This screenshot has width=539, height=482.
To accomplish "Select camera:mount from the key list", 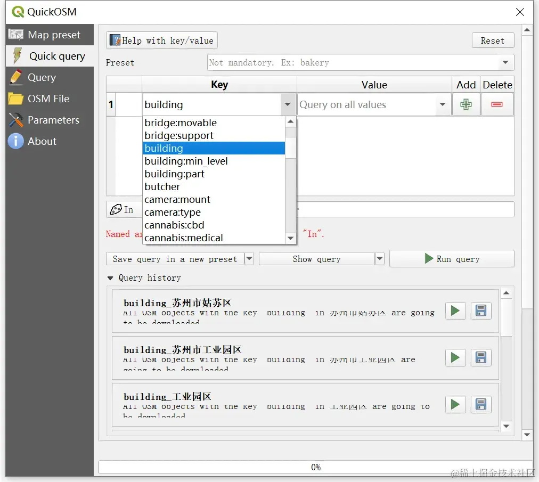I will click(214, 199).
